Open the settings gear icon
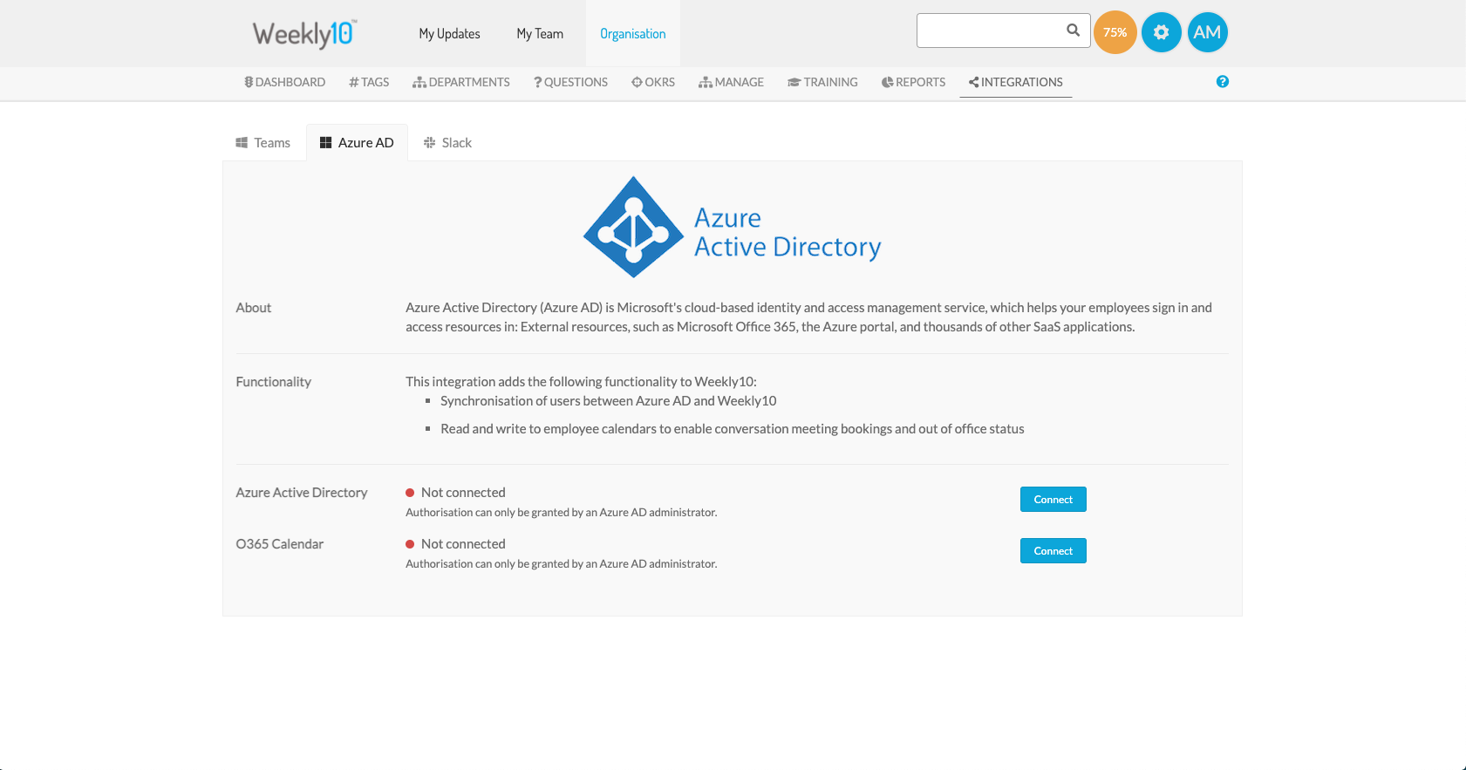The height and width of the screenshot is (770, 1466). [x=1161, y=32]
